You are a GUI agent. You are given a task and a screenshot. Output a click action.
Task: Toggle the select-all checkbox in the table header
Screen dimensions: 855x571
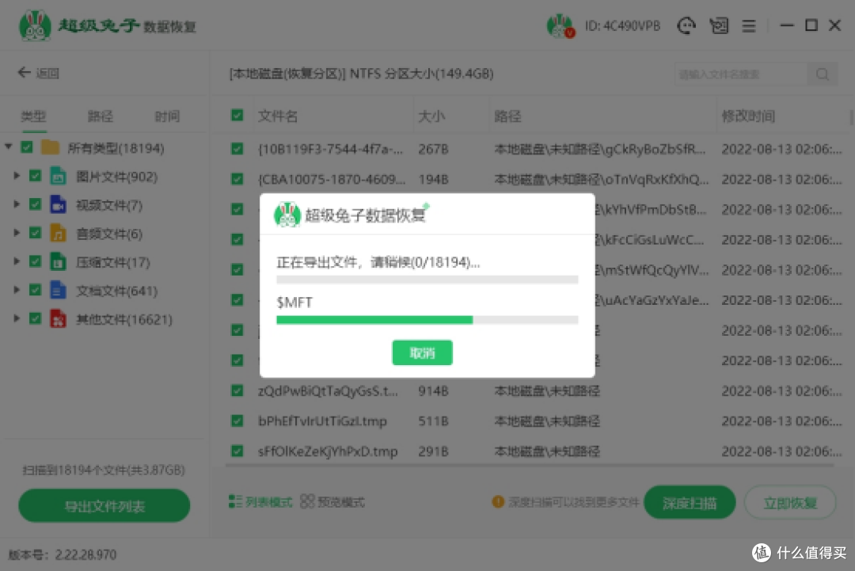click(237, 115)
